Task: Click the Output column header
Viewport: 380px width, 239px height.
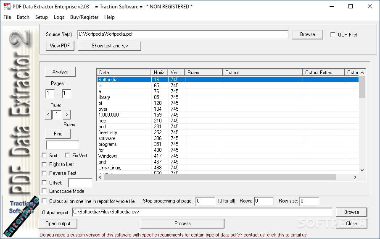Action: pyautogui.click(x=262, y=73)
